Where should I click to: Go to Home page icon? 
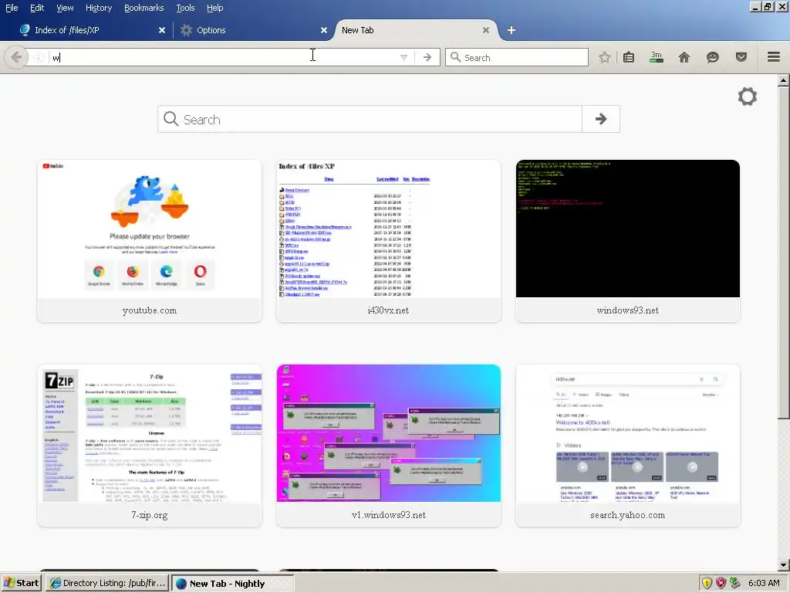coord(684,57)
